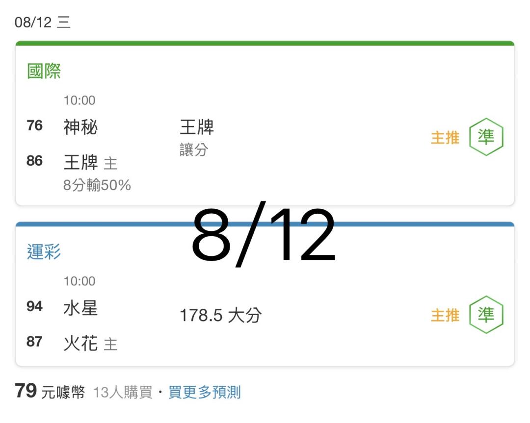Click the 08/12 三 date header
This screenshot has height=423, width=530.
click(x=43, y=22)
